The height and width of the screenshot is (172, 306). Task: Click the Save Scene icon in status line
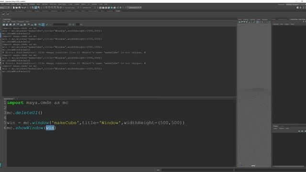coord(20,8)
